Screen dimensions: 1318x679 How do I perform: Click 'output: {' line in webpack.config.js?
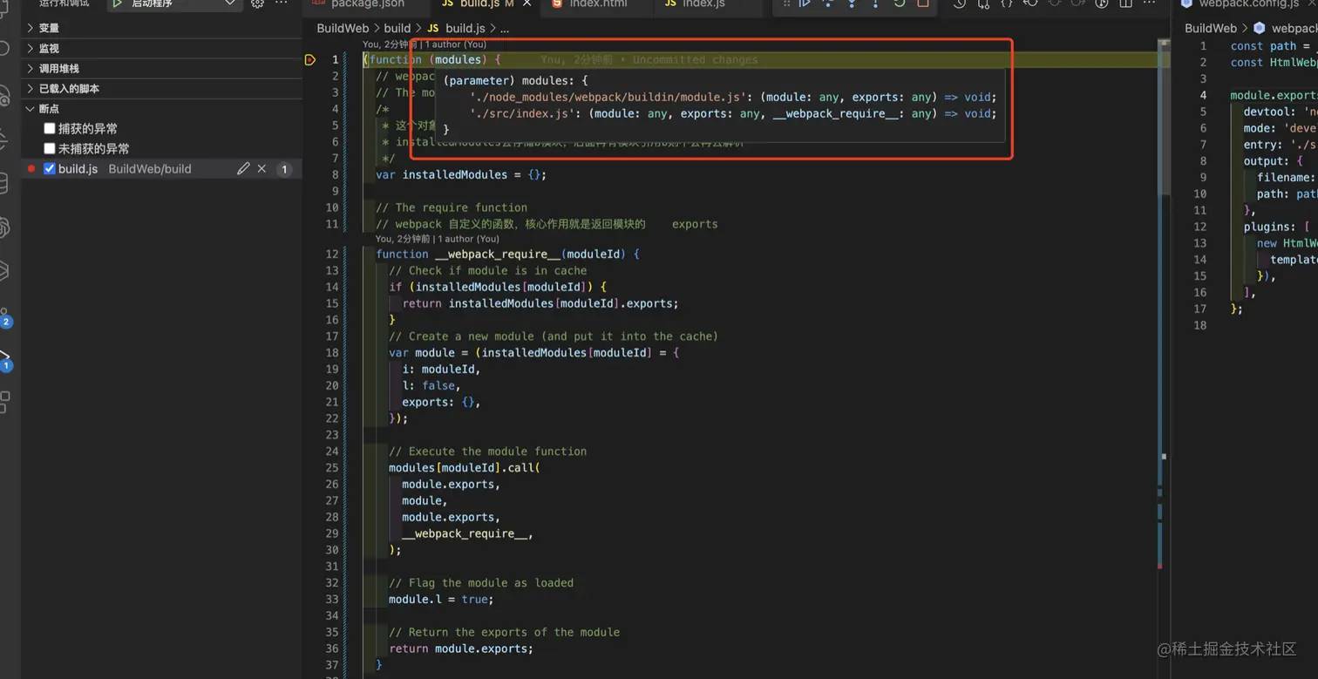(x=1274, y=161)
